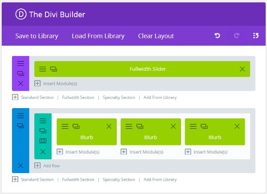Clone the purple fullwidth section
This screenshot has width=267, height=194.
tap(20, 73)
